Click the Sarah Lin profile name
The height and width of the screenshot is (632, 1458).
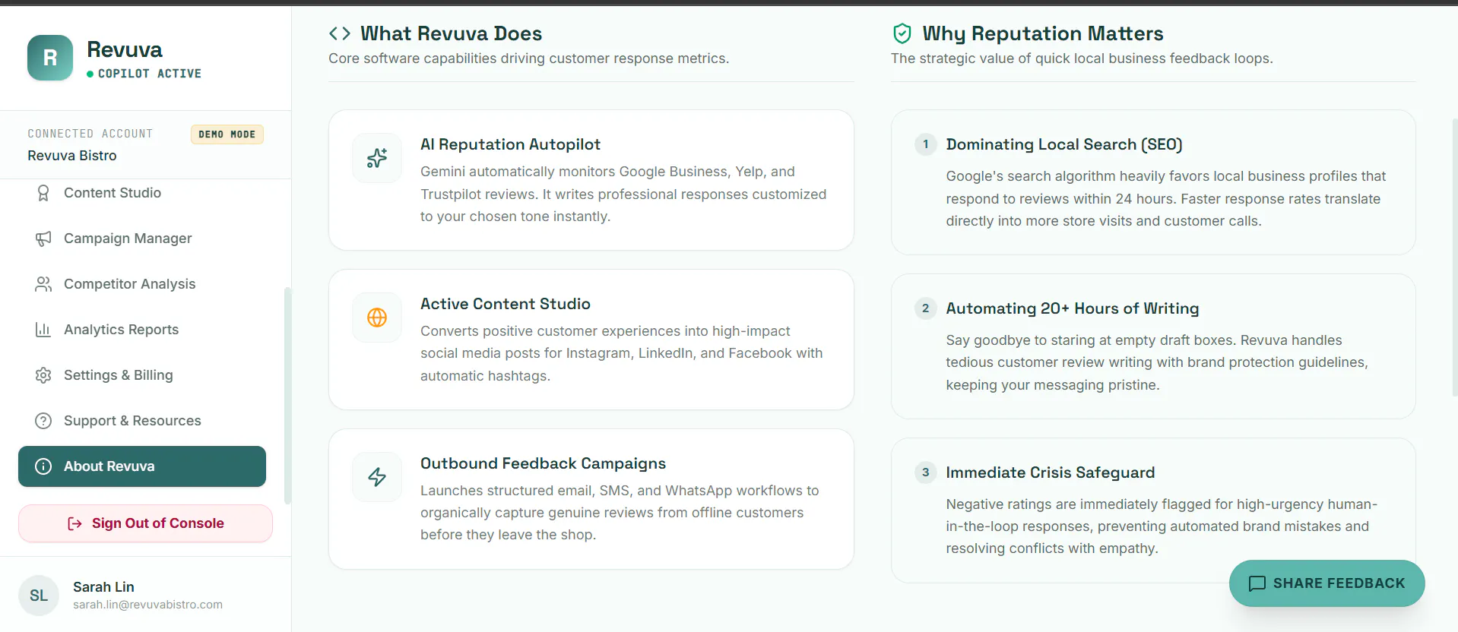103,587
